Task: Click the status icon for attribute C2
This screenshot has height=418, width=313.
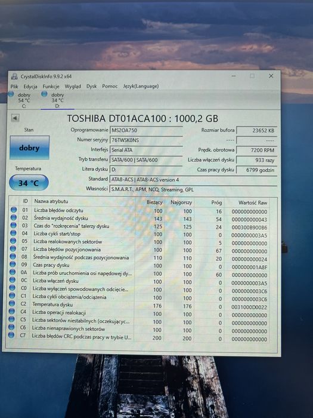Action: coord(12,303)
